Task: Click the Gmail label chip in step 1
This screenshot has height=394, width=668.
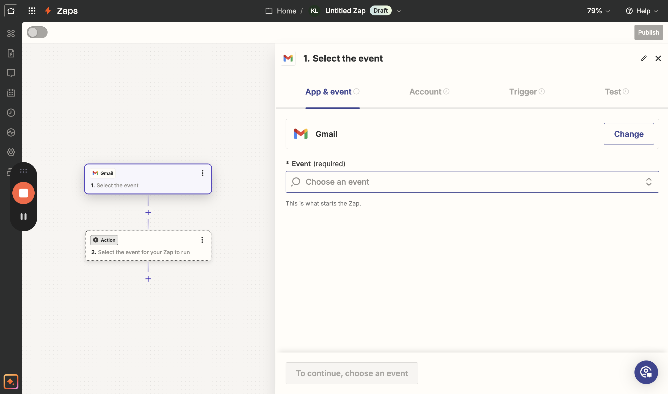Action: pos(103,173)
